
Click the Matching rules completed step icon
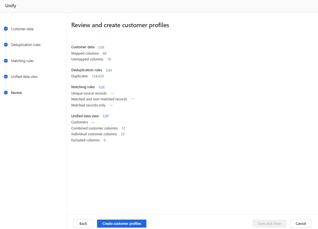point(6,61)
